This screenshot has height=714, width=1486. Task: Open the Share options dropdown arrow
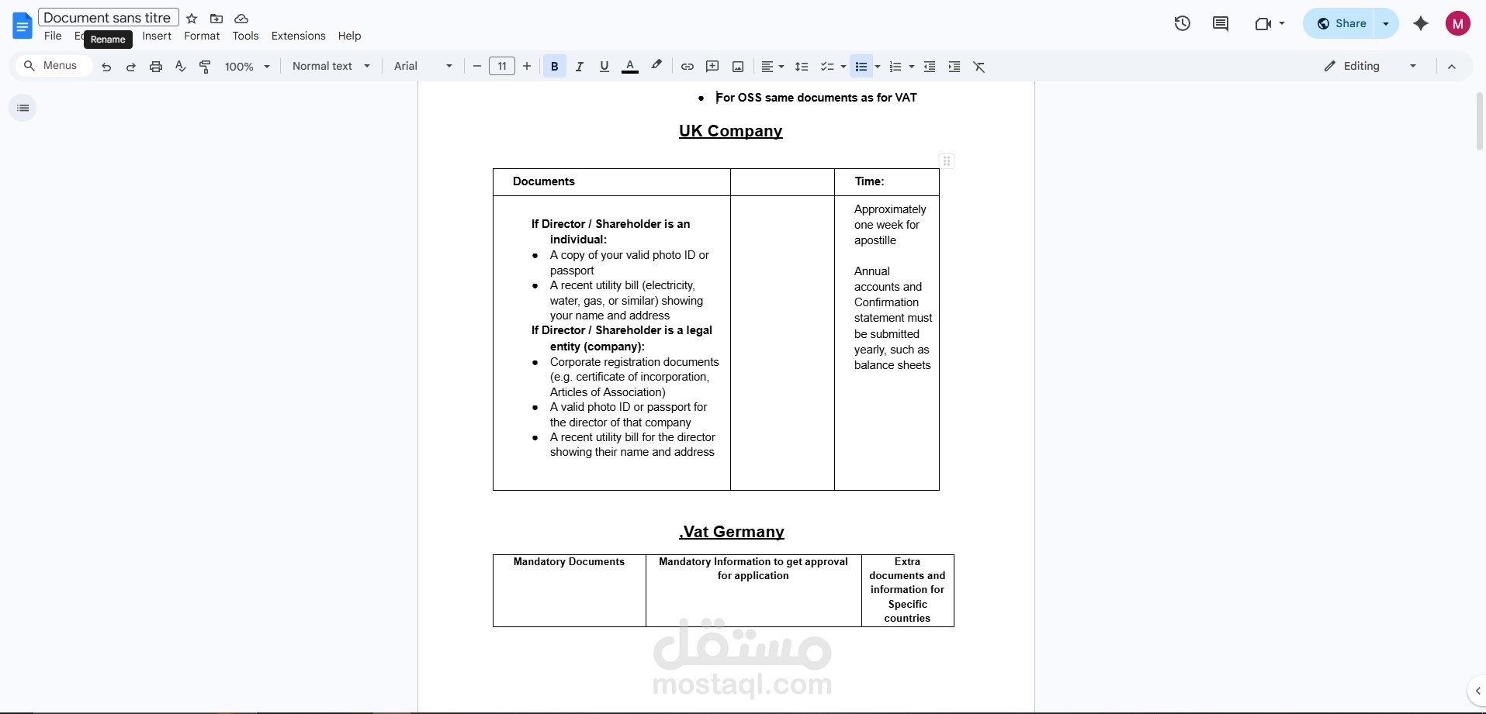pyautogui.click(x=1386, y=23)
